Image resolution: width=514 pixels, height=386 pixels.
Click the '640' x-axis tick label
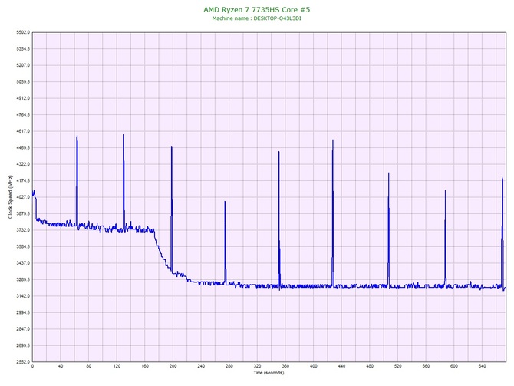click(x=483, y=366)
